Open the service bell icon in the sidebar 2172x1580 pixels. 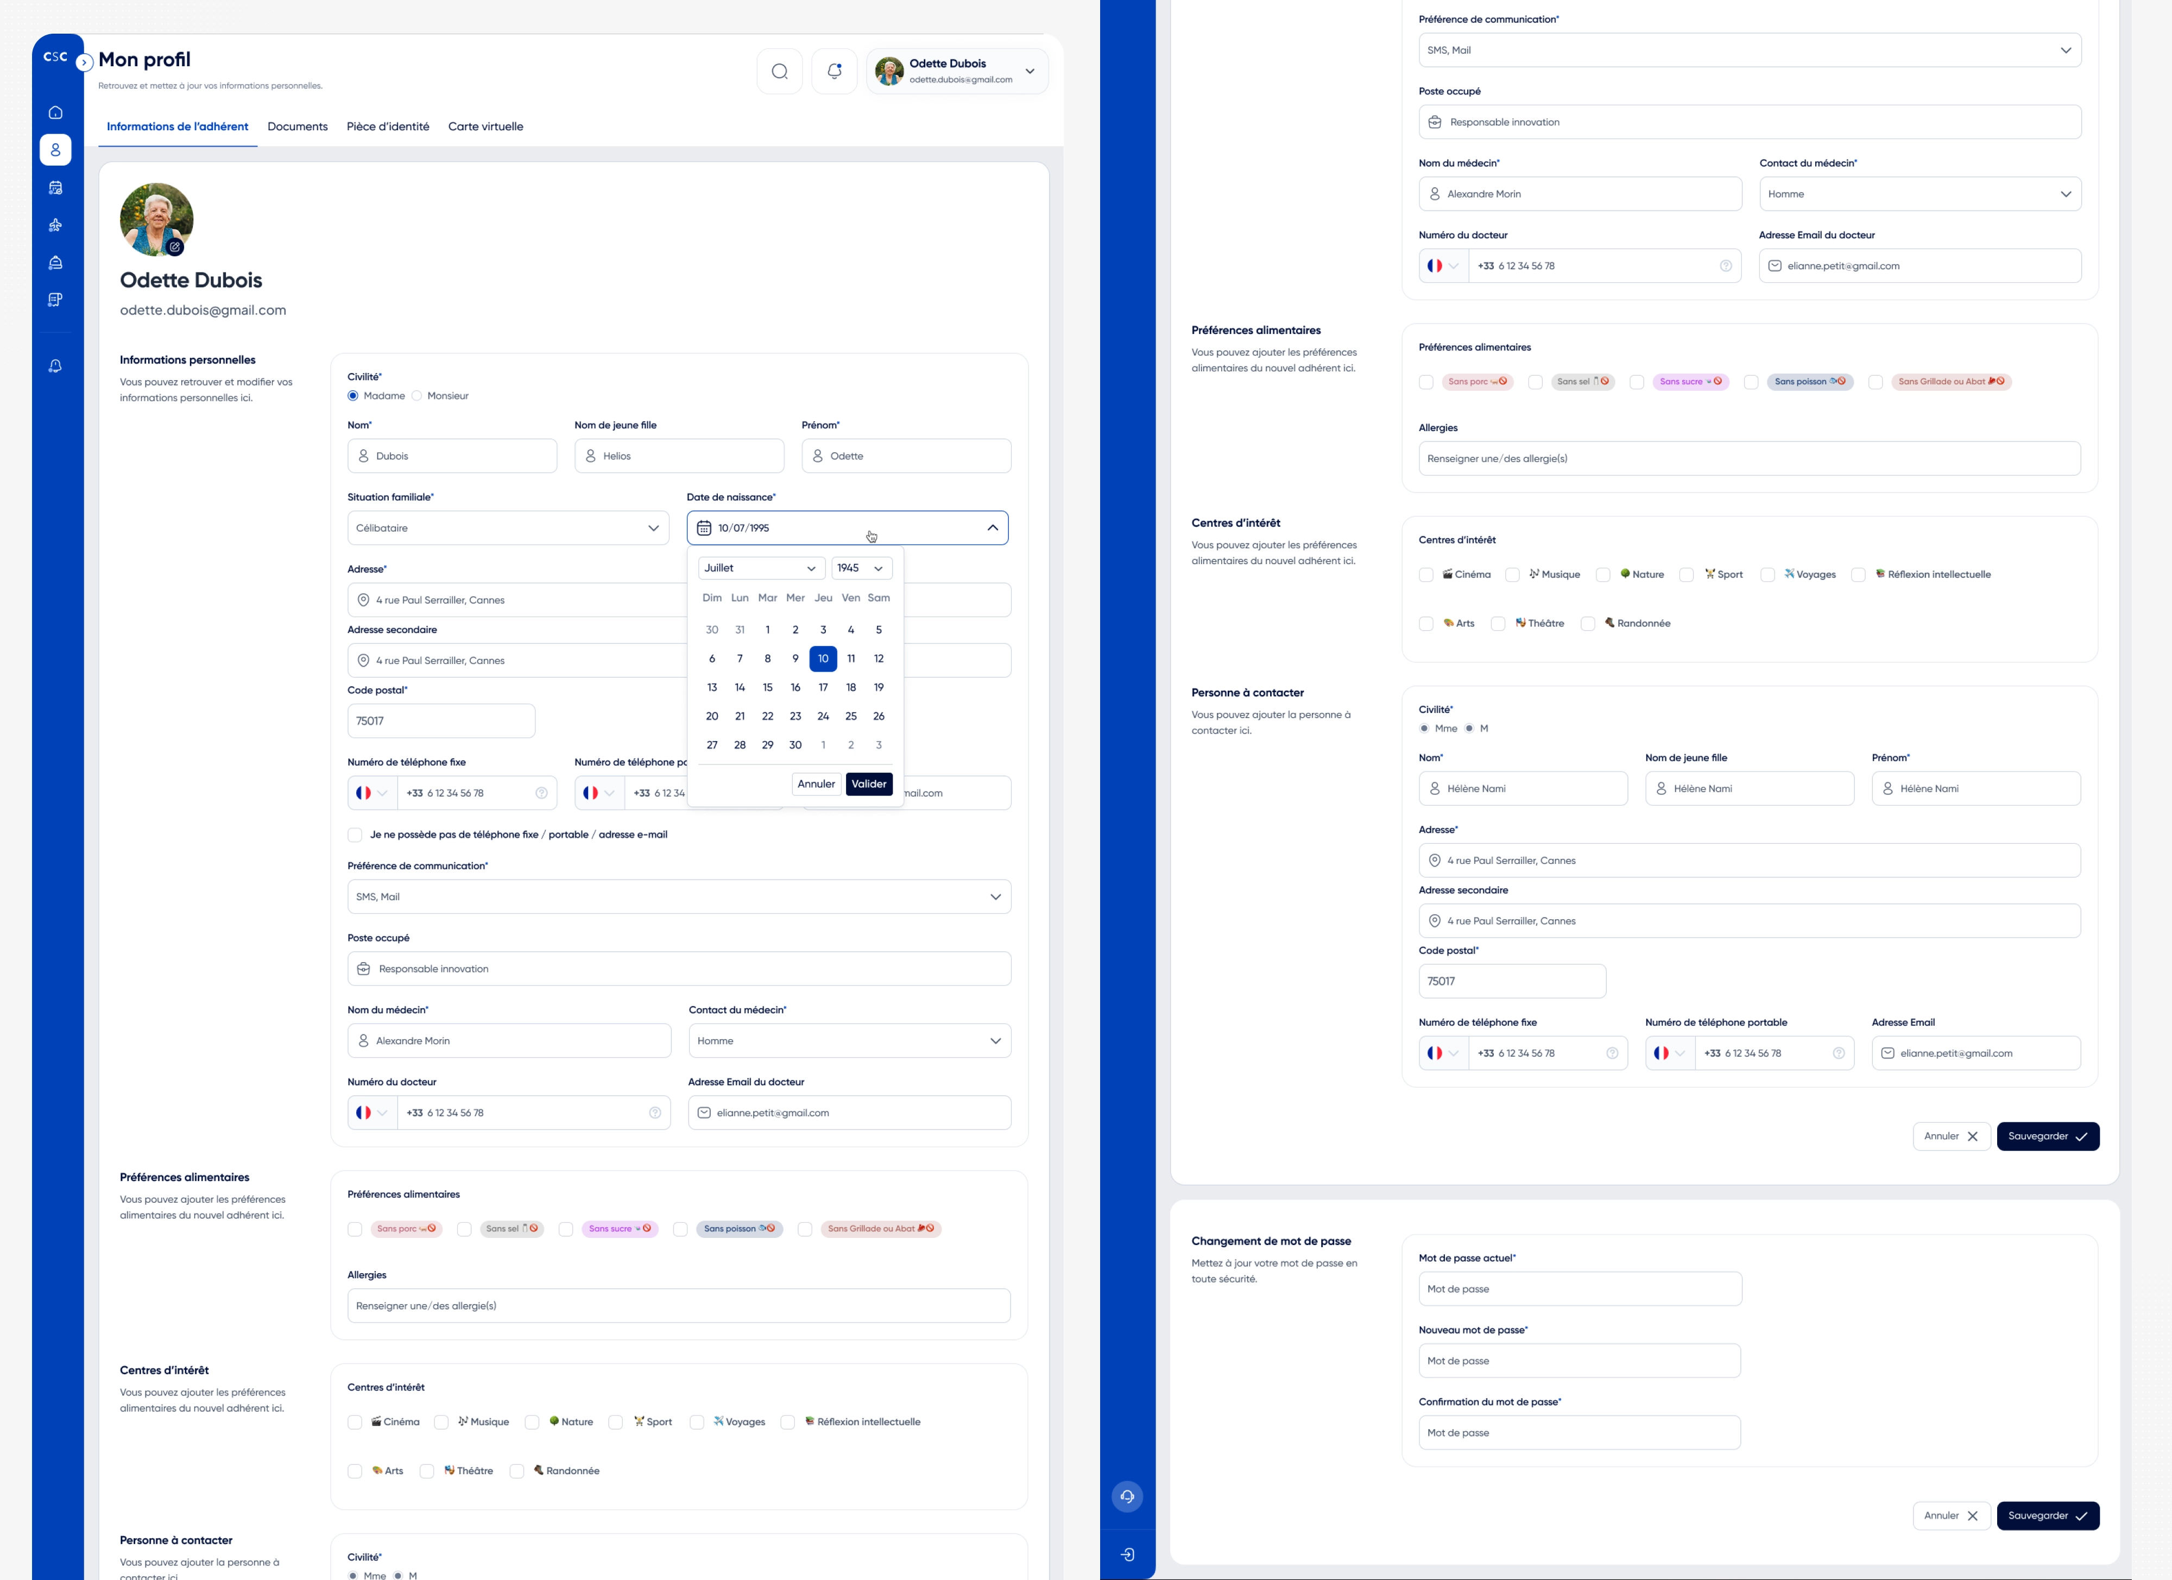coord(55,262)
